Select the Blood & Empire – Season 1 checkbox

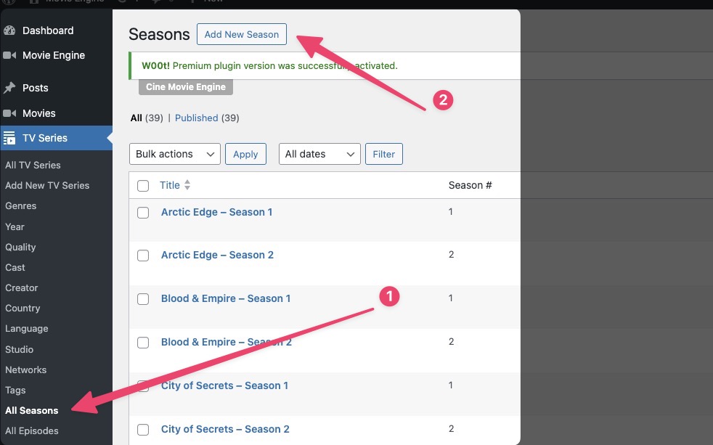[143, 299]
